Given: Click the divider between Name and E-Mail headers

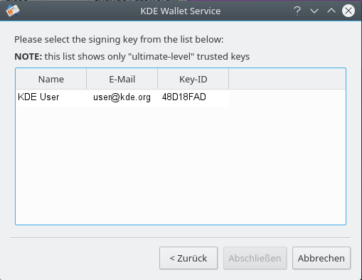Looking at the screenshot, I should [87, 79].
